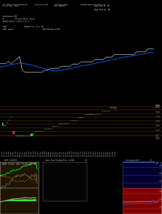Click the red candlestick on the price chart
Image resolution: width=162 pixels, height=214 pixels.
[14, 132]
